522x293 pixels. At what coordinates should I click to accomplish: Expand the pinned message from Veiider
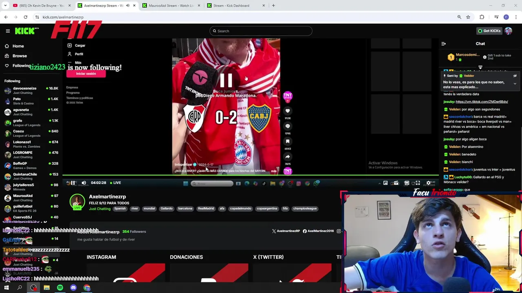[x=515, y=83]
